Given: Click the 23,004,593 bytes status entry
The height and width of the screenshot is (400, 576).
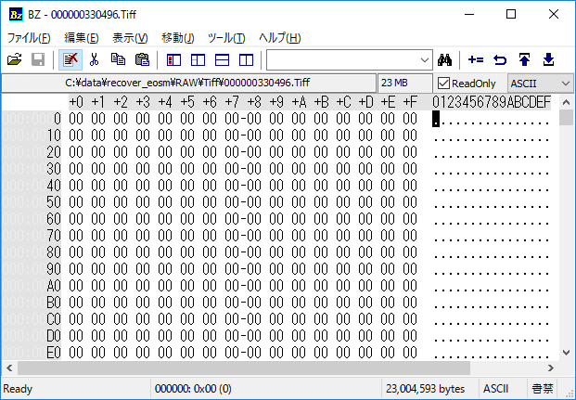Looking at the screenshot, I should coord(425,389).
